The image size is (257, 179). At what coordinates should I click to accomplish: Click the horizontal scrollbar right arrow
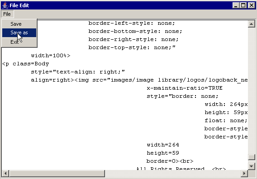pos(244,174)
